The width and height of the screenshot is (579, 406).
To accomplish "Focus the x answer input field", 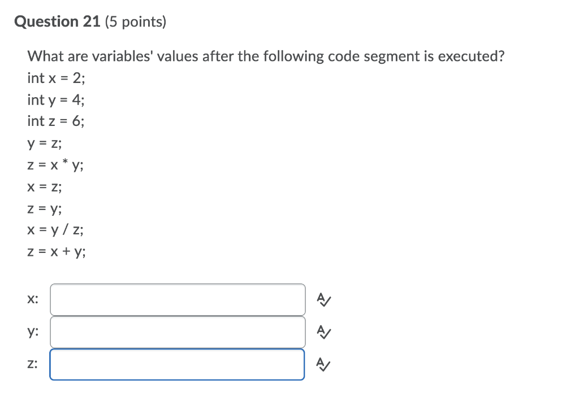I will pyautogui.click(x=178, y=300).
